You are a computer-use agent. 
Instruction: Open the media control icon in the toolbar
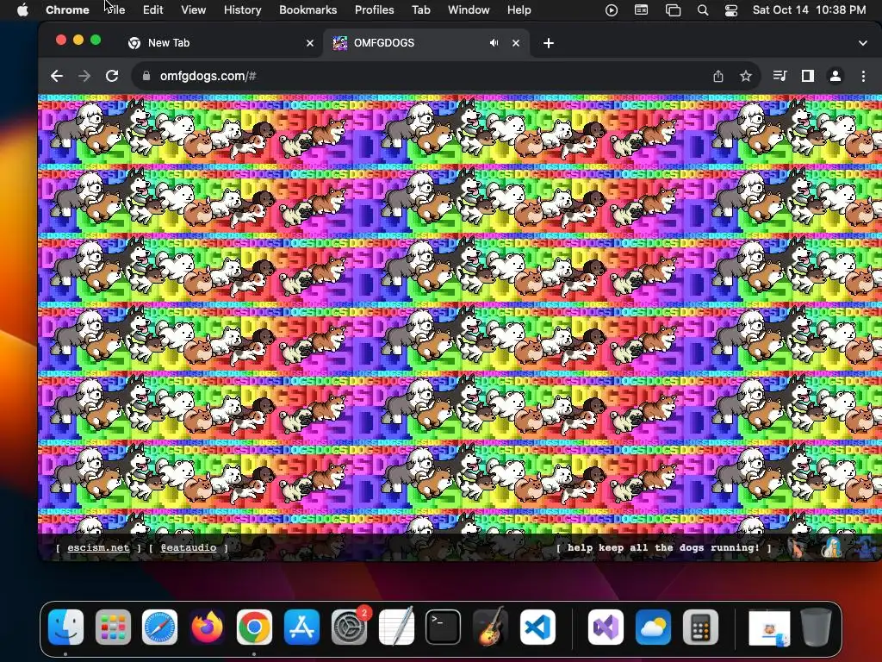tap(780, 76)
